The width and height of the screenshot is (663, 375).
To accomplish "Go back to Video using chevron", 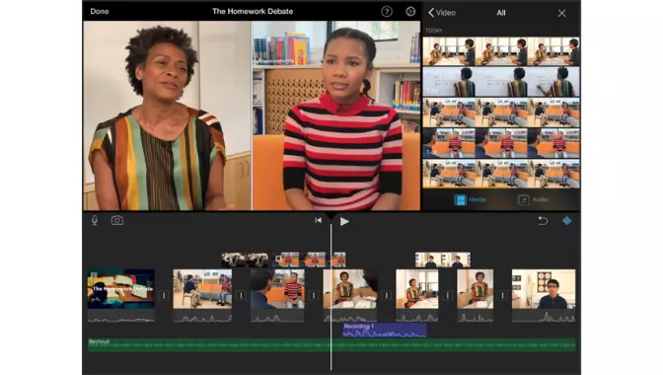I will 442,13.
